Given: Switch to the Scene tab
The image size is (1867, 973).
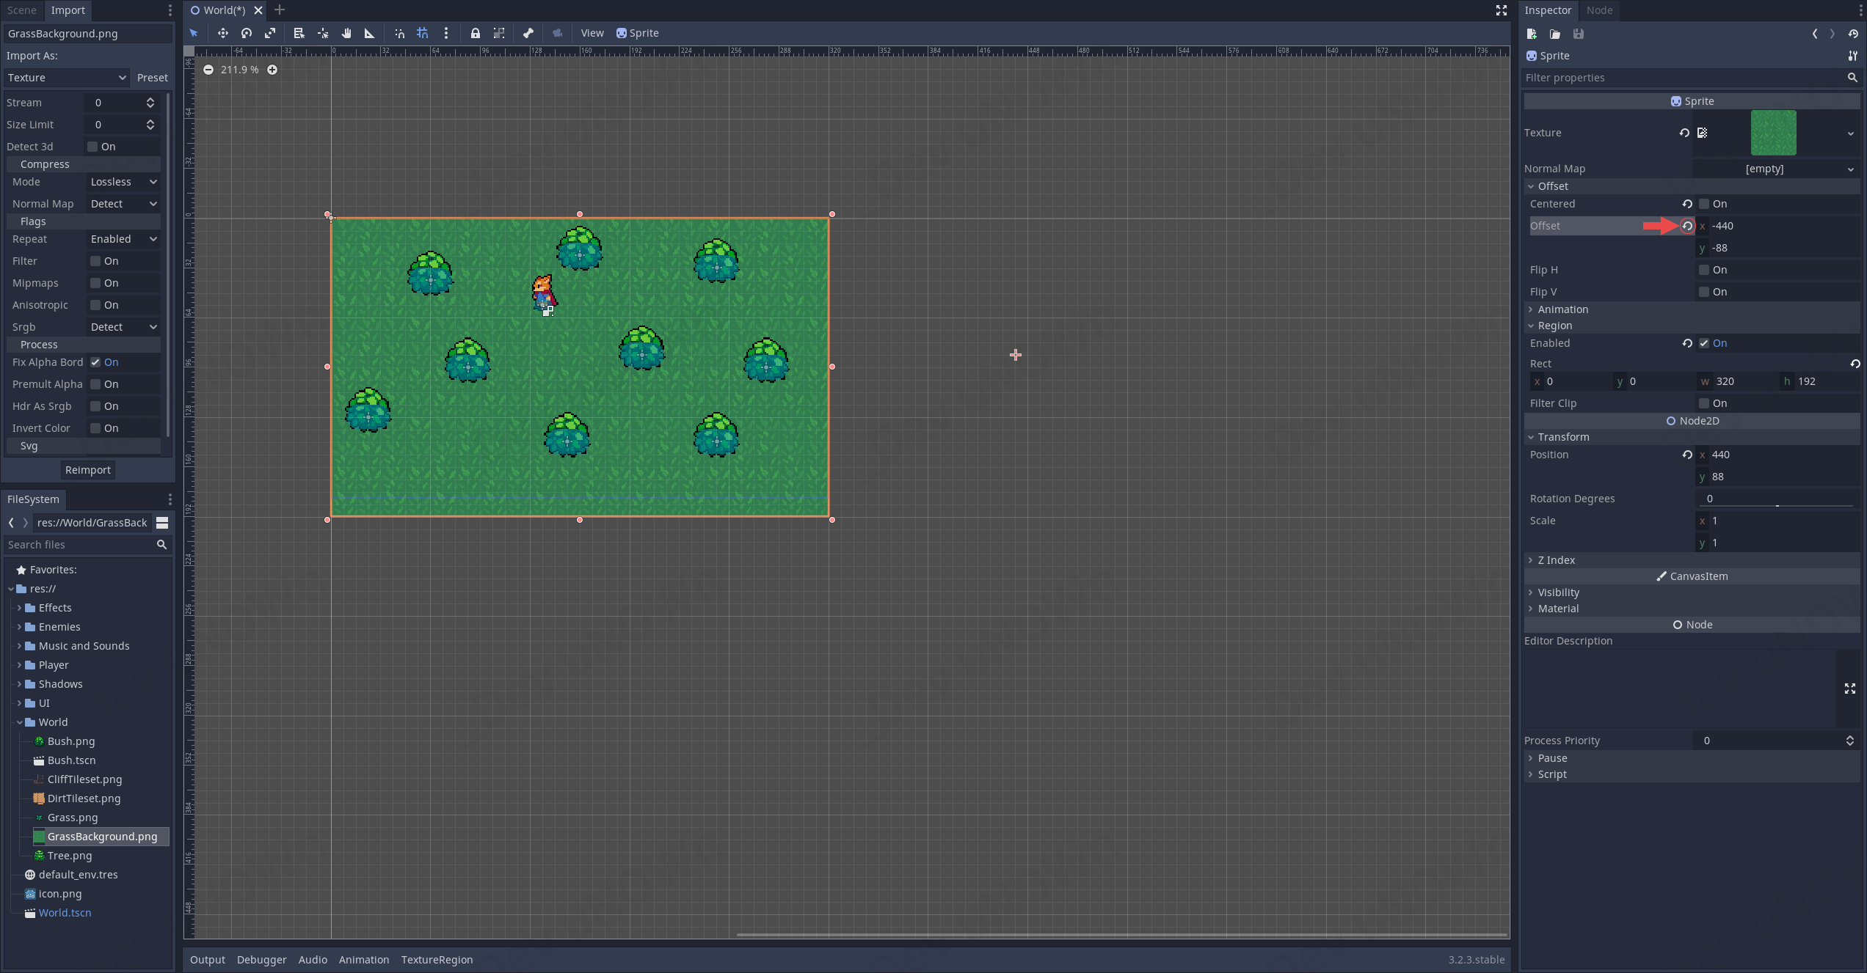Looking at the screenshot, I should click(x=22, y=10).
